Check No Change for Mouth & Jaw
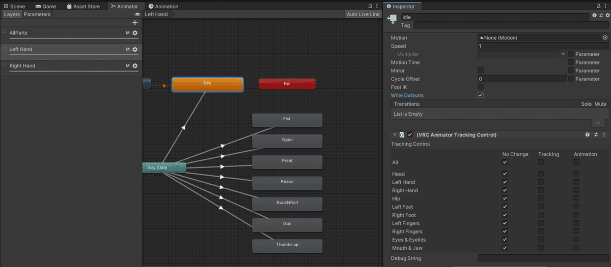The height and width of the screenshot is (267, 611). tap(505, 248)
